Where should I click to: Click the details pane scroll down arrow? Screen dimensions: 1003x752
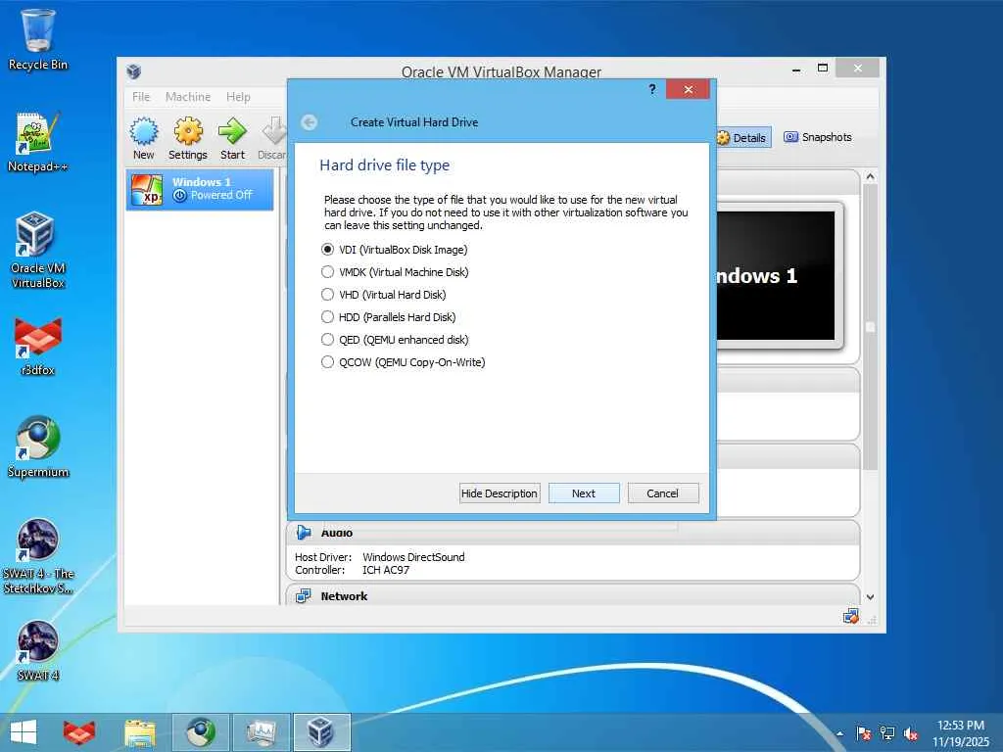[x=870, y=597]
